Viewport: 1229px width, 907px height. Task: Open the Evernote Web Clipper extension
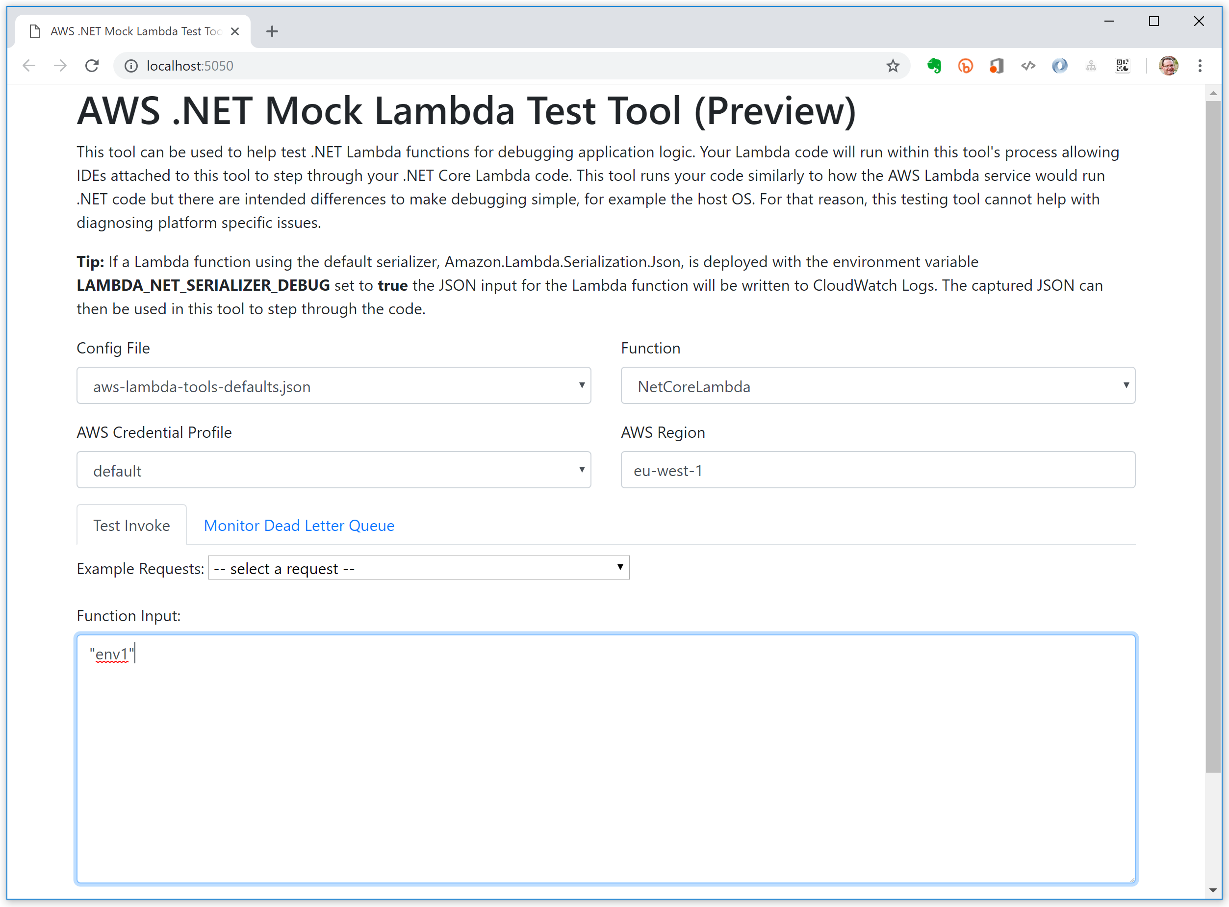click(x=934, y=65)
